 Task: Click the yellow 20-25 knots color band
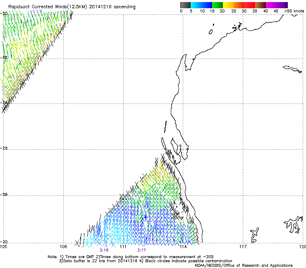coord(228,5)
